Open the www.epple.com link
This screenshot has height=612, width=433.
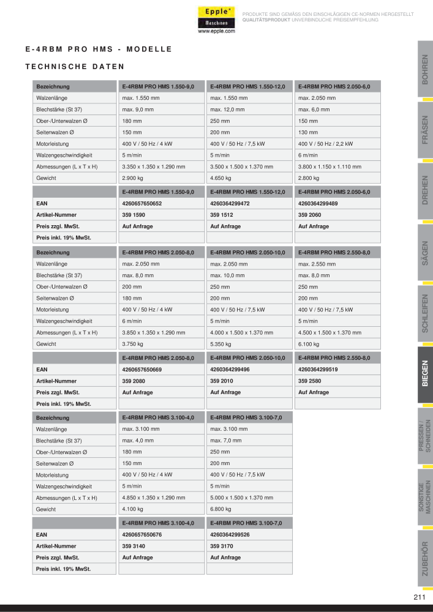(217, 32)
